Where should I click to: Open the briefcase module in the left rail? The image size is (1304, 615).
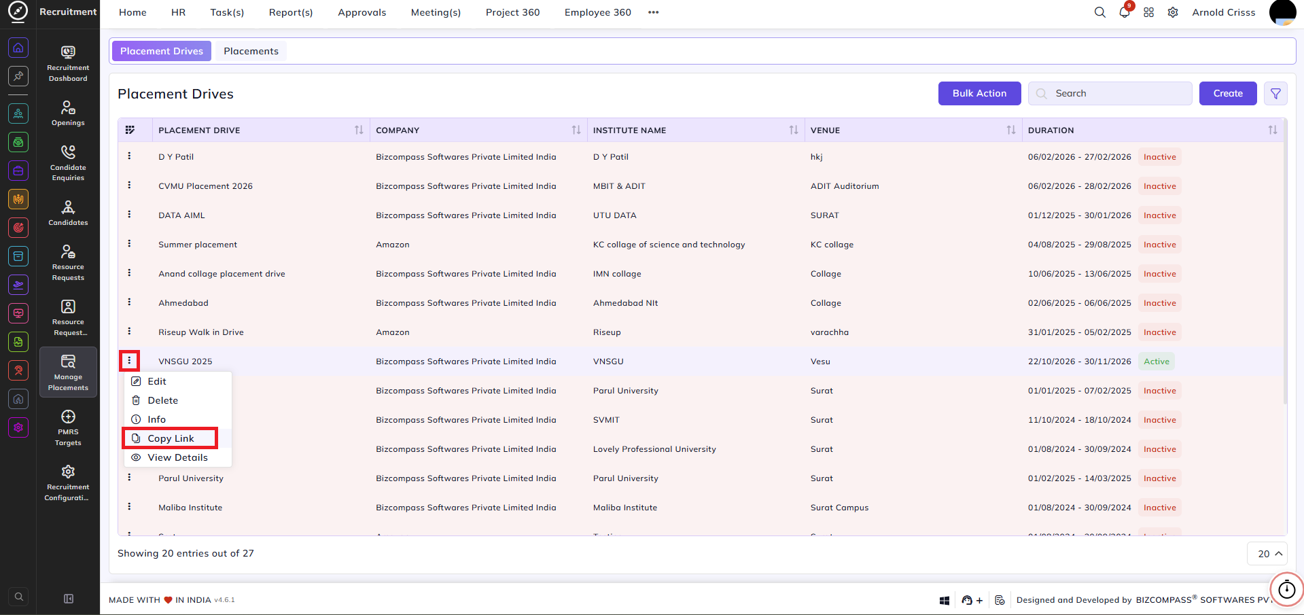tap(18, 171)
